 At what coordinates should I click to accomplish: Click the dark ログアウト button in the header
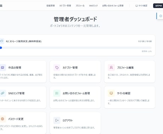(158, 6)
